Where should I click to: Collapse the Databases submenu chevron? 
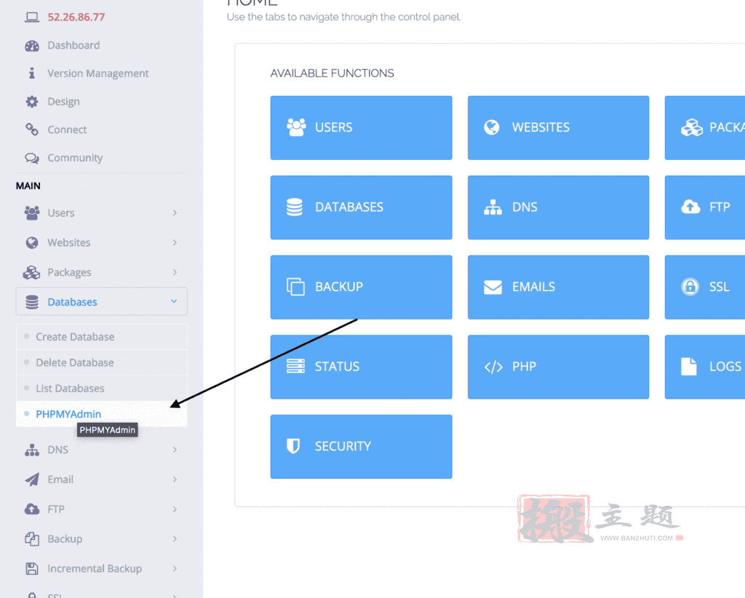pos(174,301)
